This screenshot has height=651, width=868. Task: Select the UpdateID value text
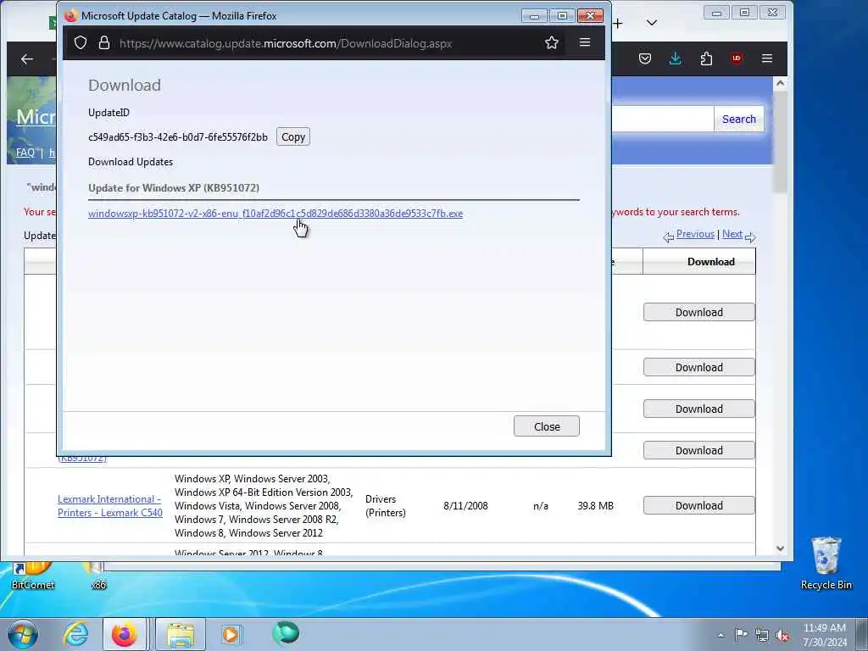[178, 136]
